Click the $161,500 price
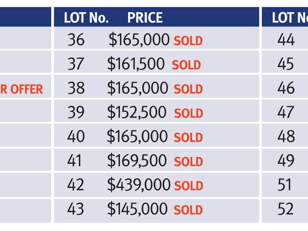Image resolution: width=308 pixels, height=231 pixels. coord(136,64)
